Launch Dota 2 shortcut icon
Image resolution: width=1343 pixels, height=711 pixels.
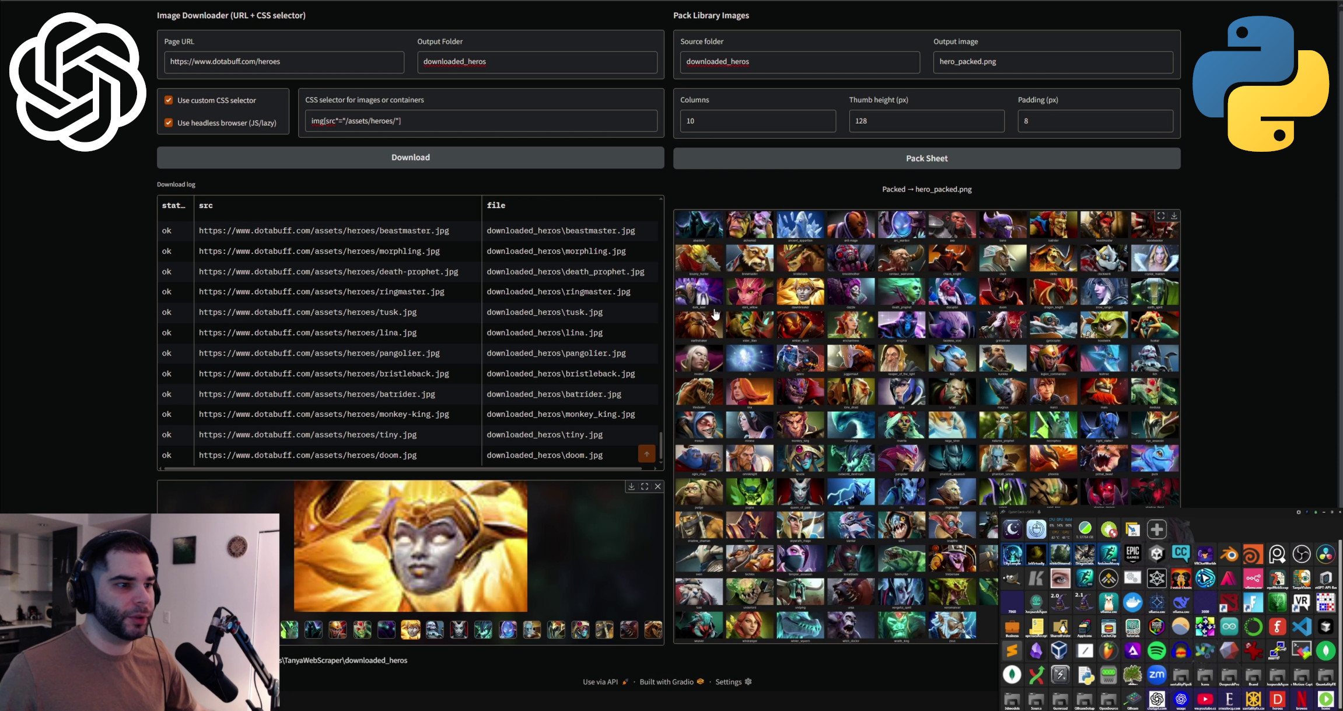(1229, 602)
